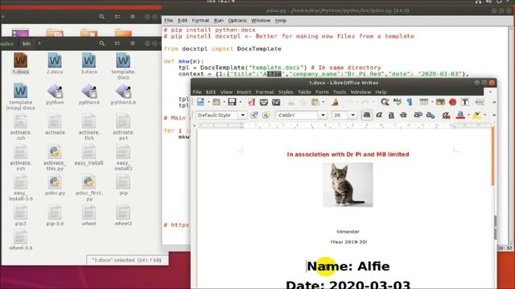The width and height of the screenshot is (515, 289).
Task: Open the Paste options dropdown arrow
Action: [323, 102]
